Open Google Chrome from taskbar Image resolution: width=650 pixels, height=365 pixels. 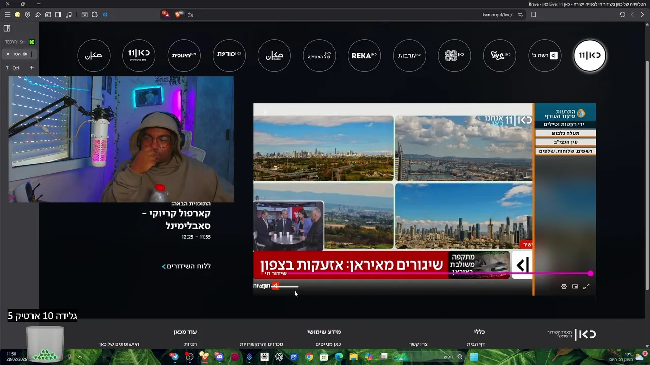pyautogui.click(x=309, y=357)
